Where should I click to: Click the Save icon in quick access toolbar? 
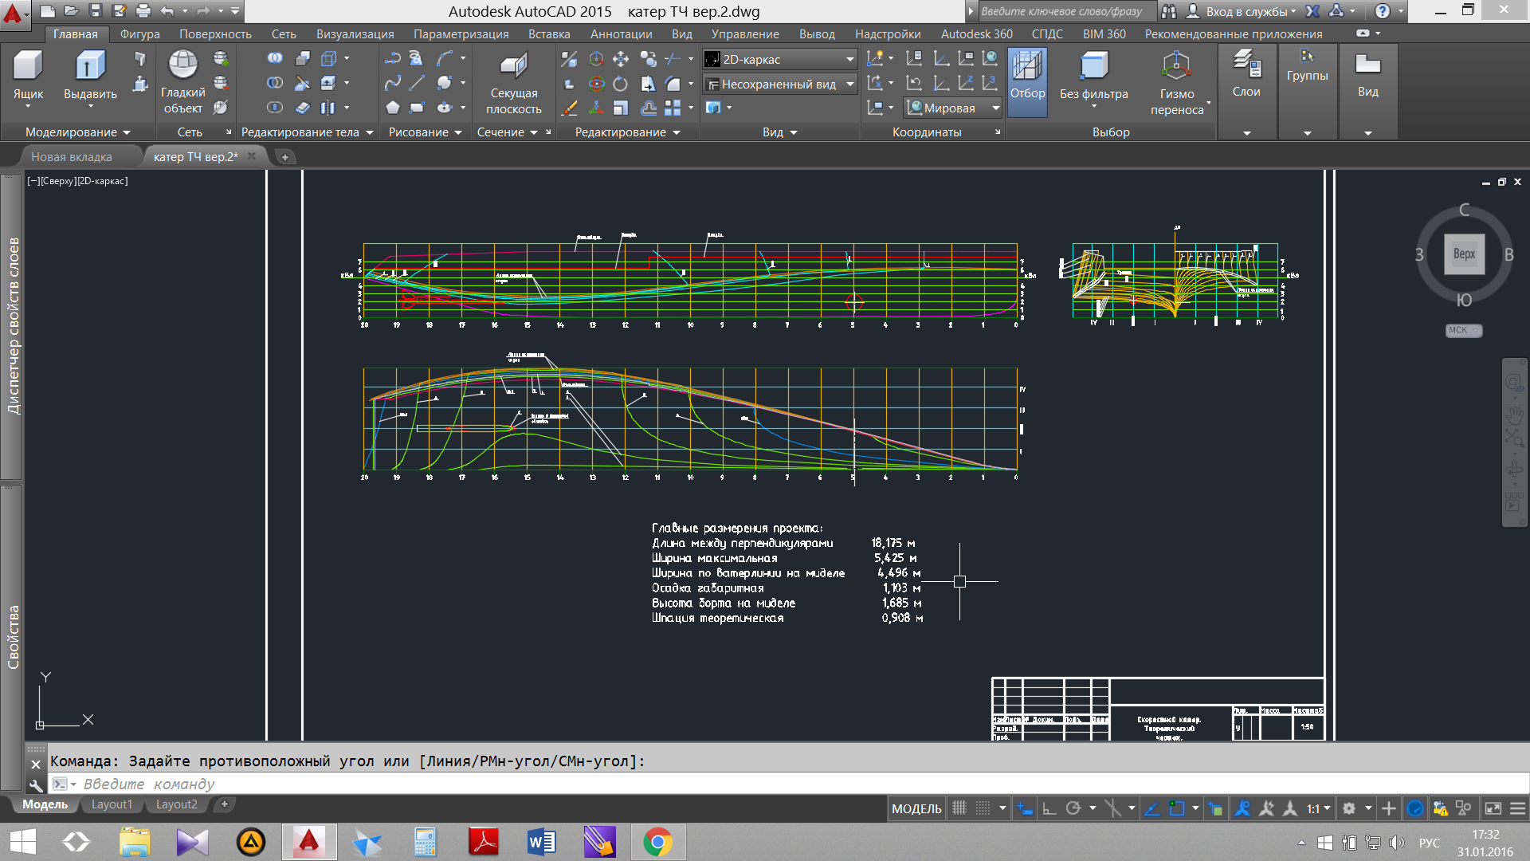[95, 11]
